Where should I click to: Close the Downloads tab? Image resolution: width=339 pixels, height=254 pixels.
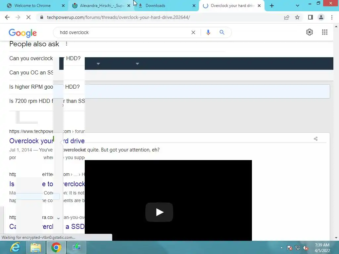(x=194, y=6)
